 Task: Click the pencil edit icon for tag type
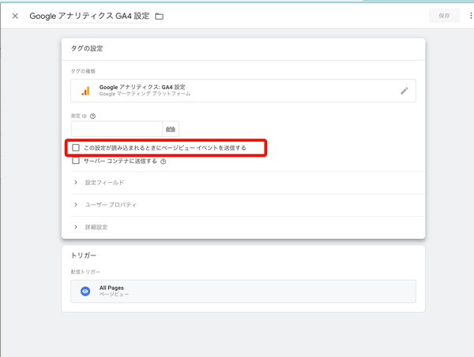click(404, 91)
